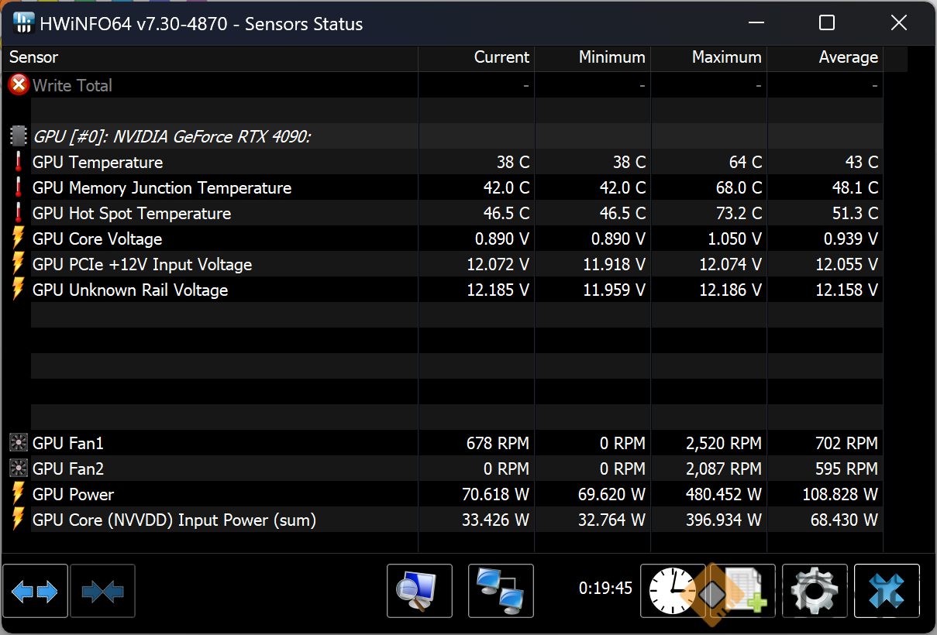Viewport: 937px width, 635px height.
Task: Click the Minimum column header
Action: click(x=611, y=57)
